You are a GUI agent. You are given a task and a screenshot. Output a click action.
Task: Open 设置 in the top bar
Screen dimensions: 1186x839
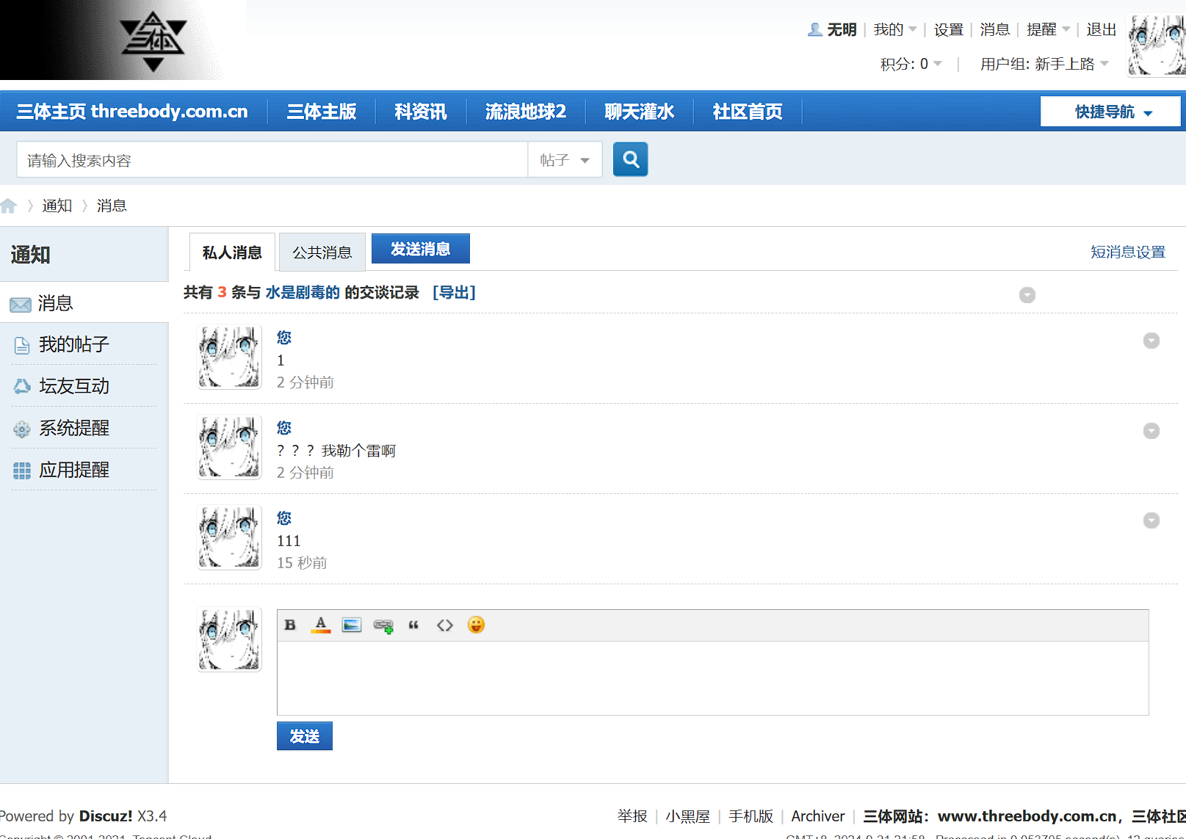pyautogui.click(x=948, y=29)
